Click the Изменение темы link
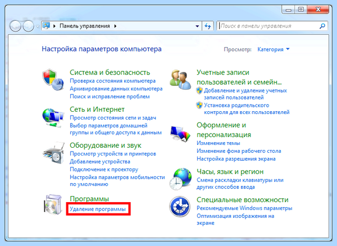 click(x=218, y=143)
